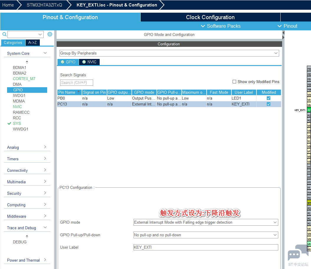
Task: Click KEY_EXTI.ioc breadcrumb
Action: 117,5
